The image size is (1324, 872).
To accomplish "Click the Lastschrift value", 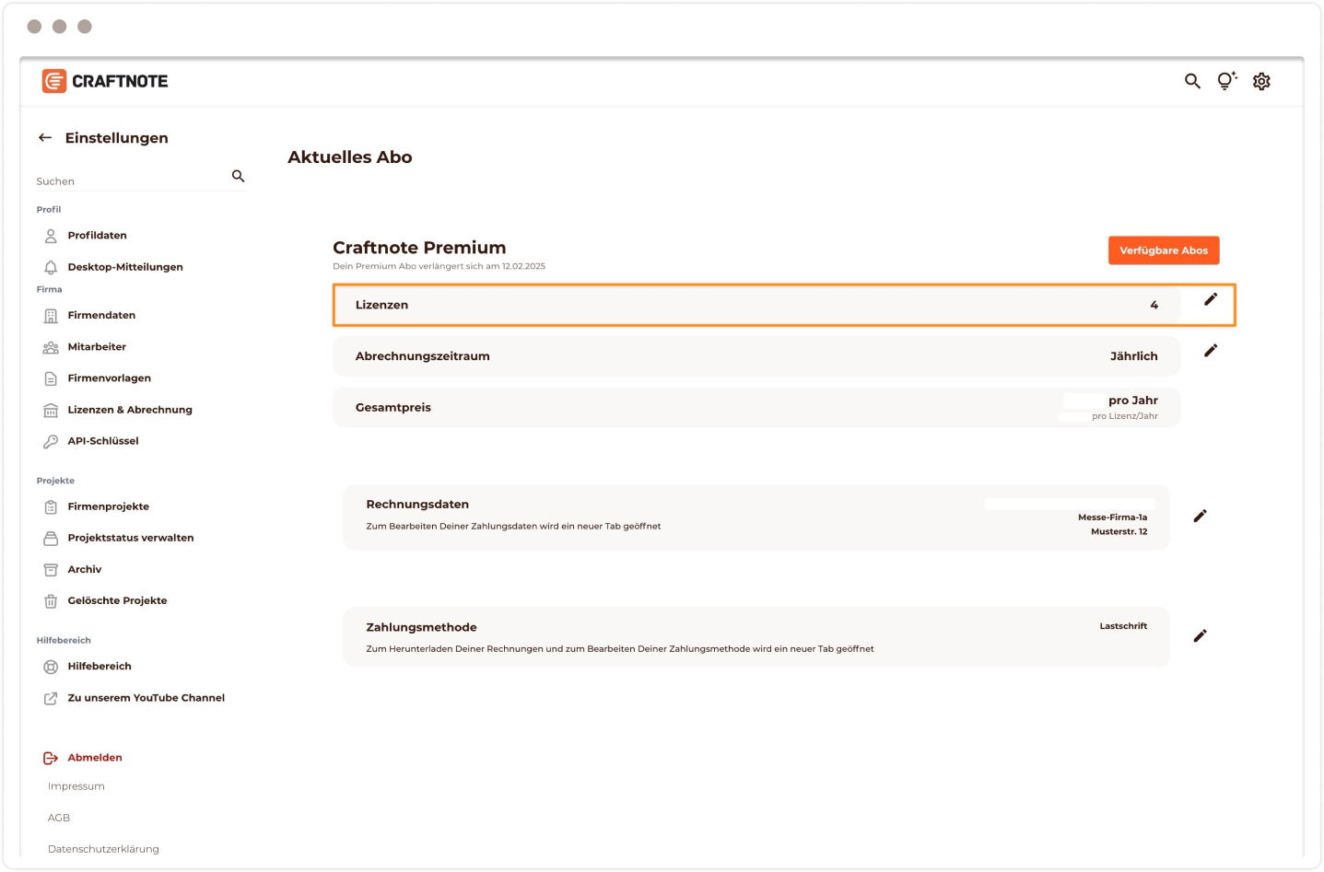I will click(x=1123, y=626).
